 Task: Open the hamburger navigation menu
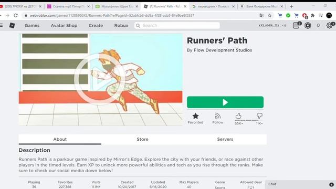click(1, 25)
